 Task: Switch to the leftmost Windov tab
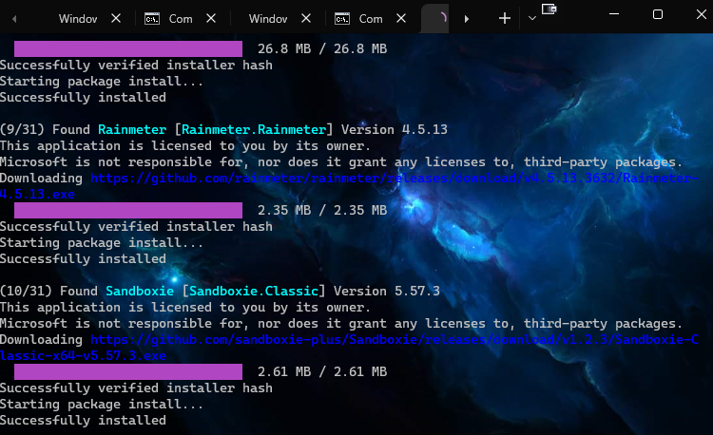point(78,19)
